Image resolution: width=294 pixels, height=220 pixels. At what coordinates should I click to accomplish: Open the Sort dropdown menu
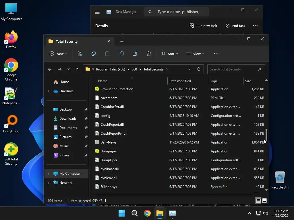(169, 54)
